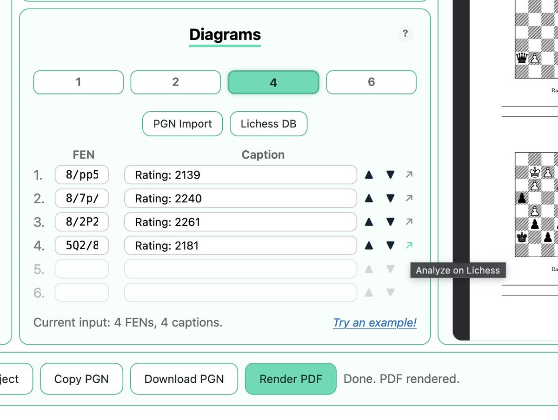The width and height of the screenshot is (558, 420).
Task: Click the Download PGN button
Action: point(184,379)
